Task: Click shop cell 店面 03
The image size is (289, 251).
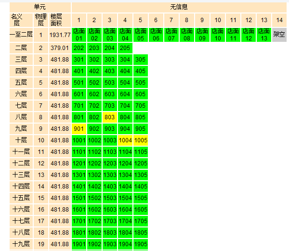Action: 110,35
